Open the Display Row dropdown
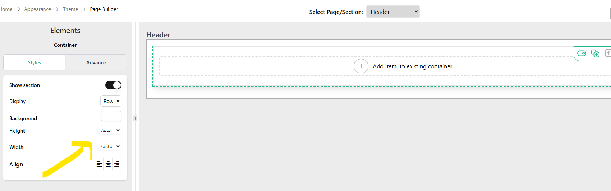Viewport: 611px width, 191px height. [x=111, y=101]
